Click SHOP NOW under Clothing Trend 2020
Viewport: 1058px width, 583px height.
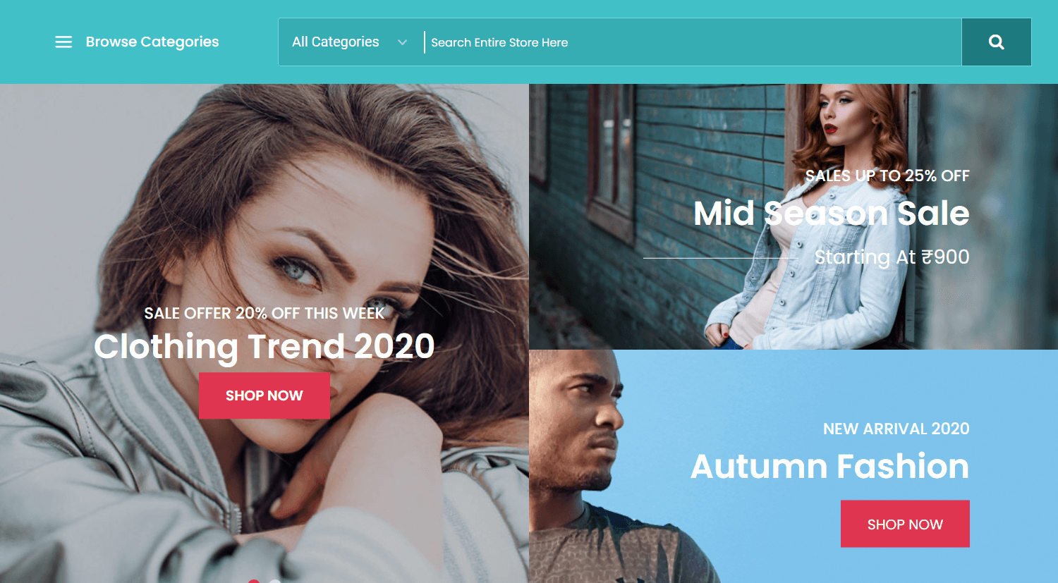coord(264,395)
